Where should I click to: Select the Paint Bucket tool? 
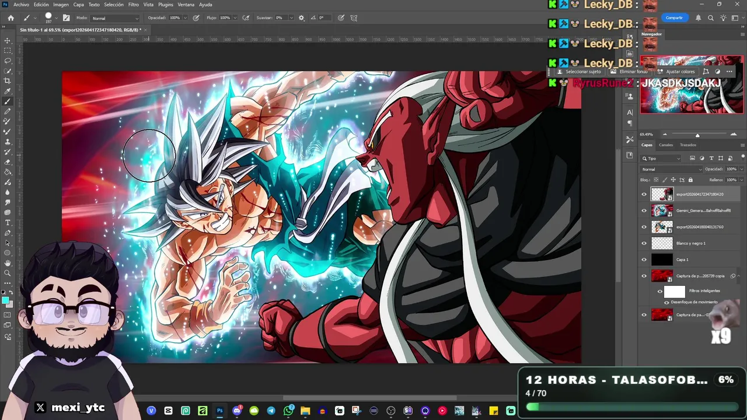point(8,172)
